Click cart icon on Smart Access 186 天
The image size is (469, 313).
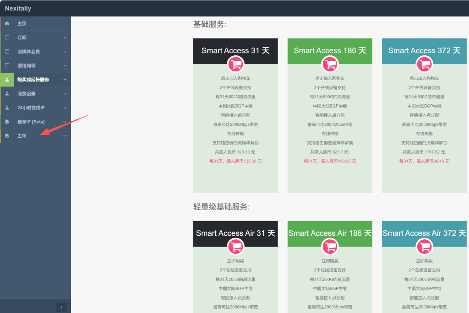[330, 64]
